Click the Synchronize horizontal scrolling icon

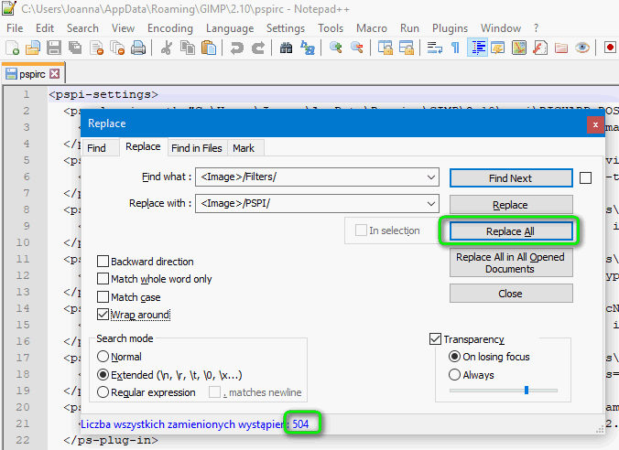[x=407, y=48]
